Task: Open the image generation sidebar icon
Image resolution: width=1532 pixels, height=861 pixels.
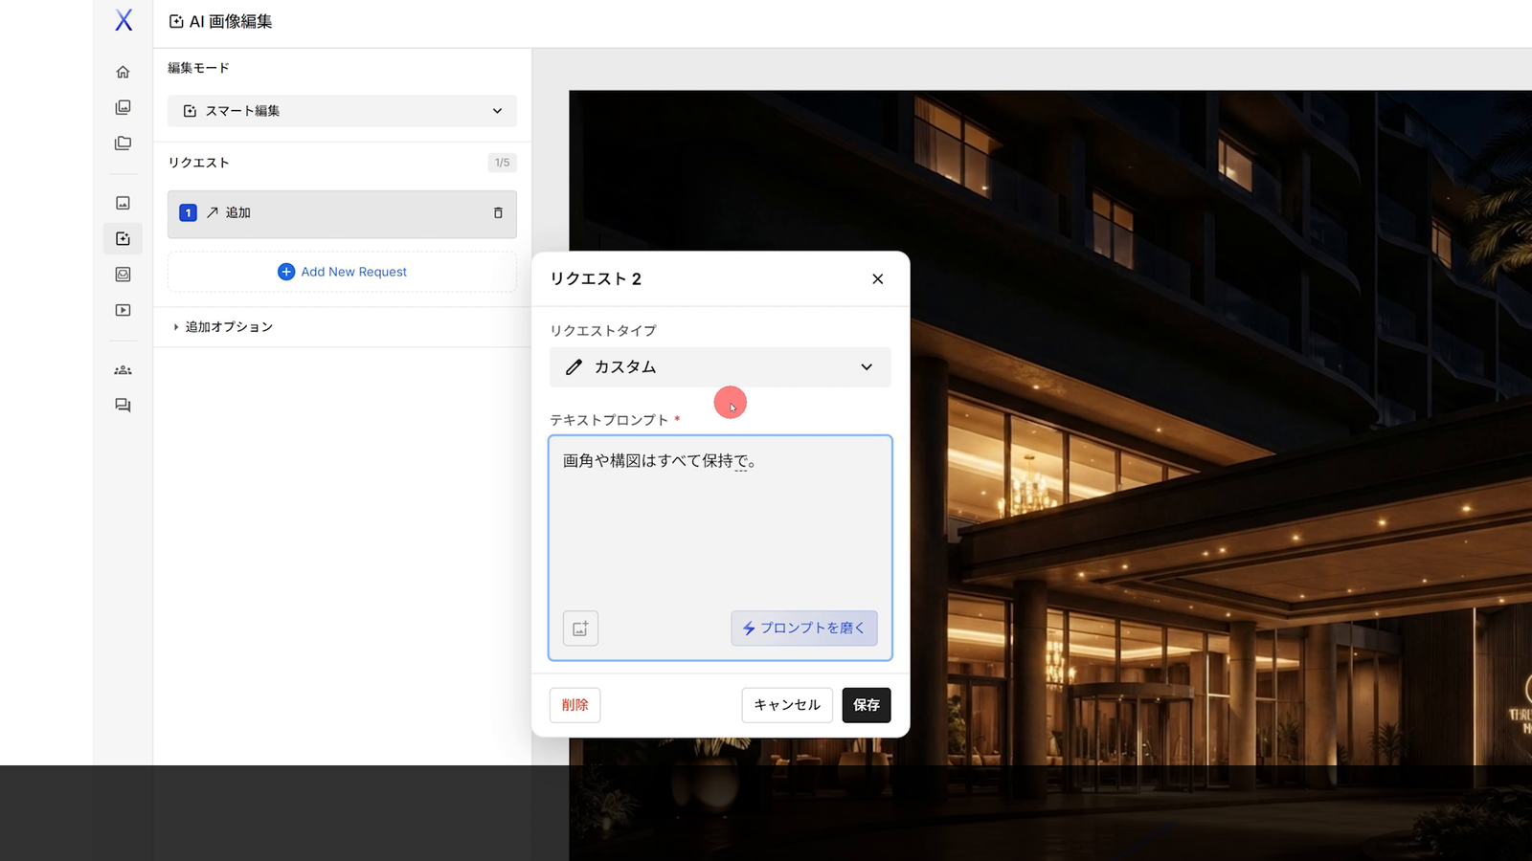Action: tap(123, 203)
